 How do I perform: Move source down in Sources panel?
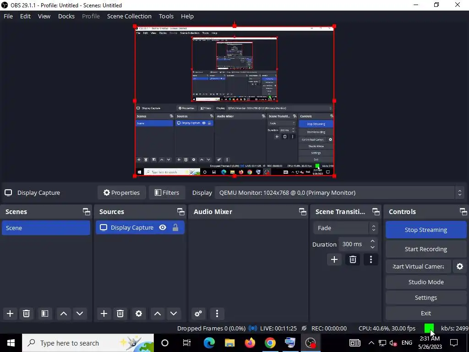click(x=174, y=313)
